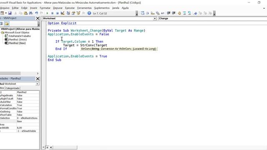This screenshot has height=150, width=267.
Task: Open the Editar menu
Action: point(15,8)
